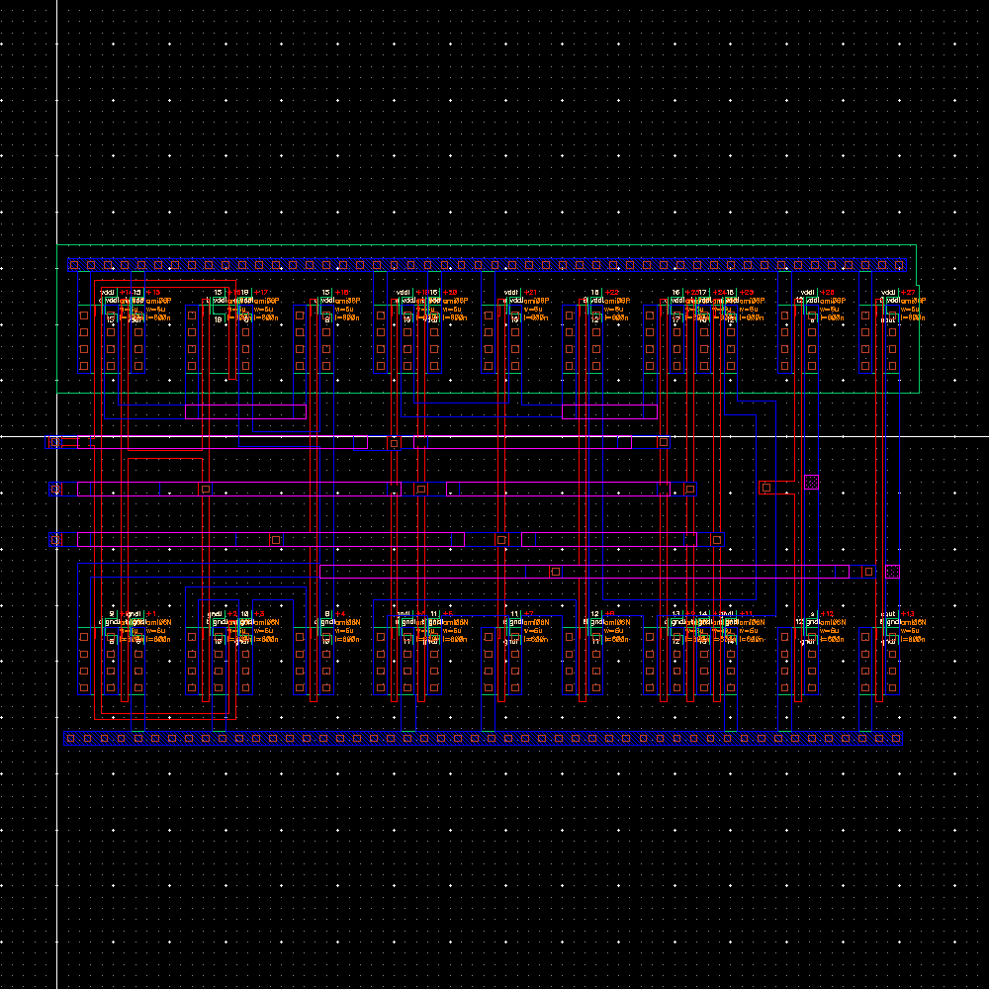The width and height of the screenshot is (989, 989).
Task: Select the contact left of the hatched via by +26
Action: 766,488
